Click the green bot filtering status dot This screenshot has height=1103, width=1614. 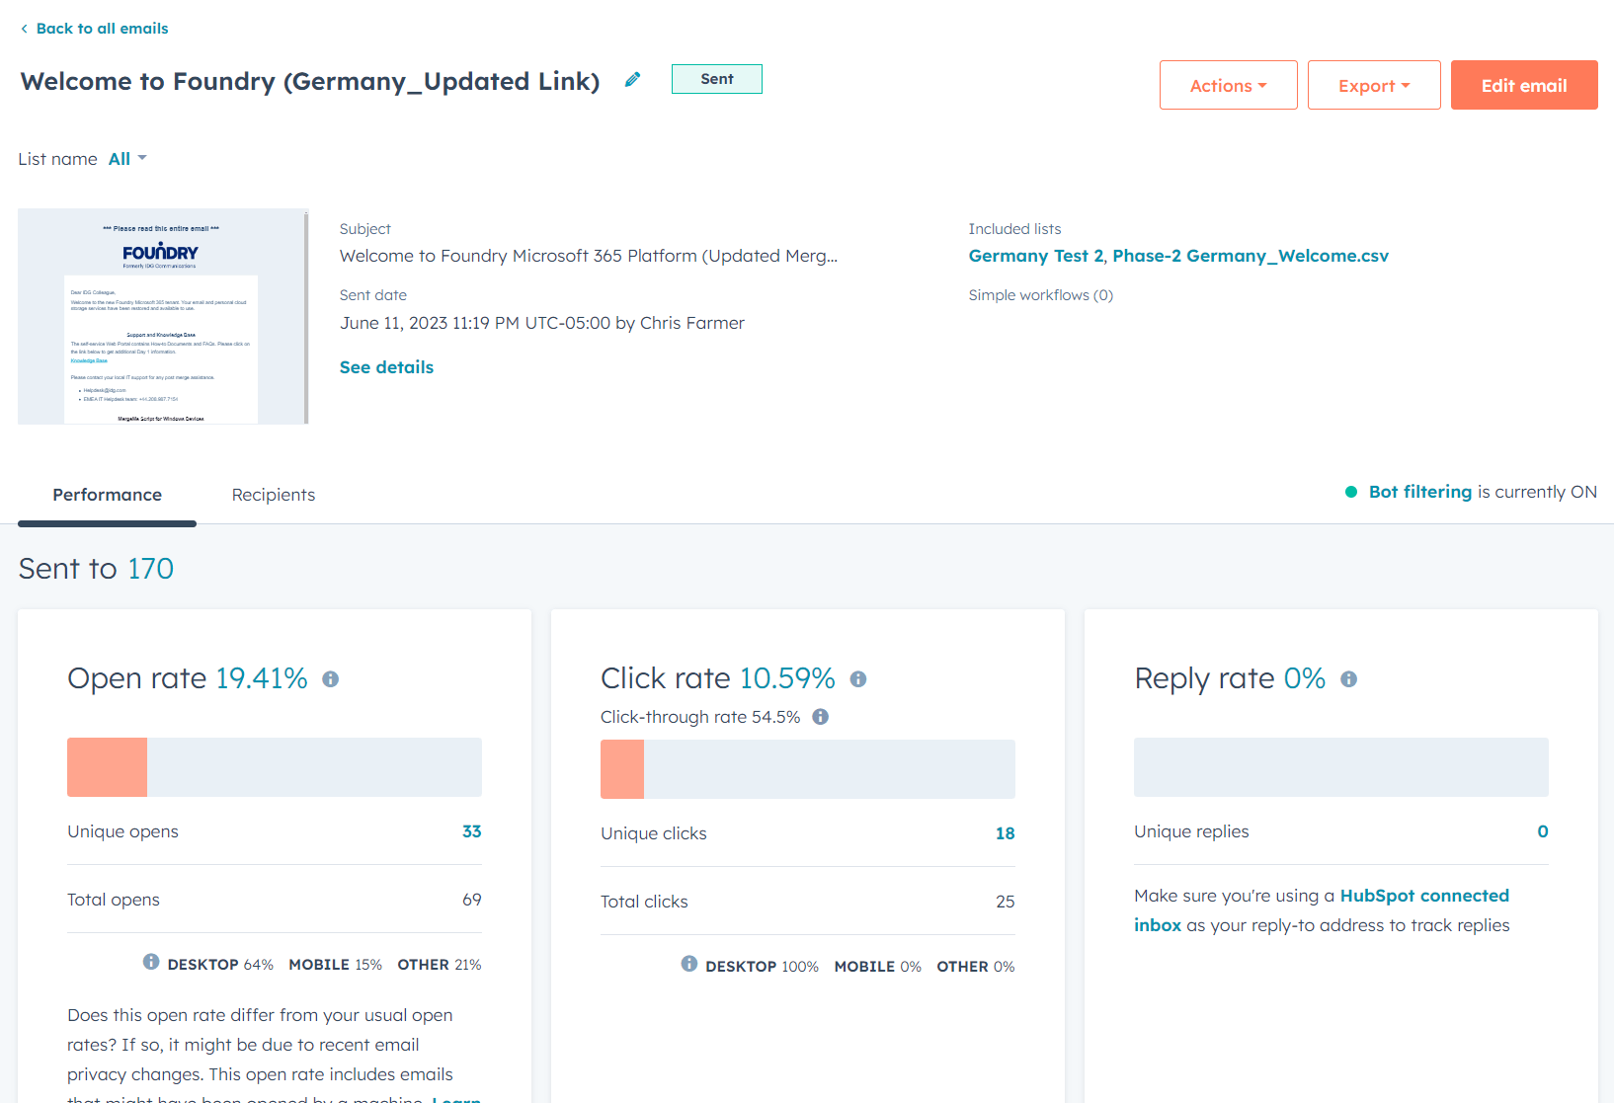coord(1351,492)
